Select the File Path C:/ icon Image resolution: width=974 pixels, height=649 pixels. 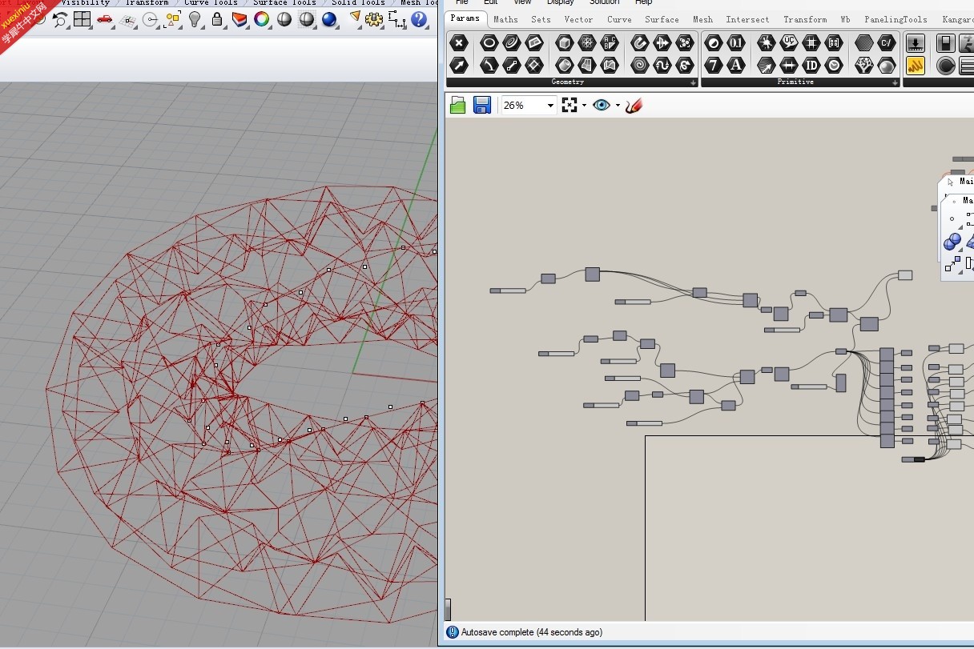click(887, 43)
